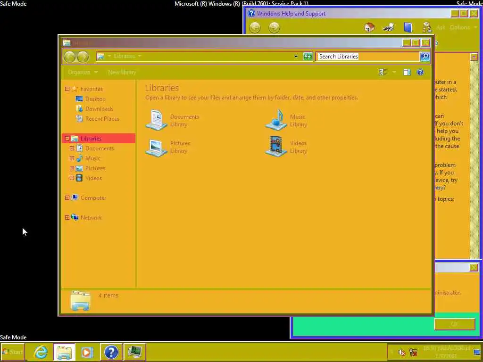Open the Documents Library icon
This screenshot has height=362, width=483.
coord(156,120)
